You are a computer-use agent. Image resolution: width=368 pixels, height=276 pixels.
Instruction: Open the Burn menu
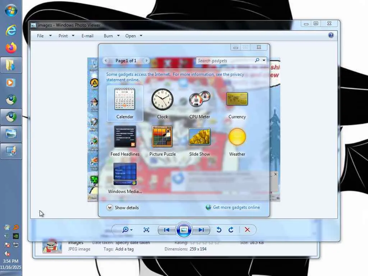point(108,36)
